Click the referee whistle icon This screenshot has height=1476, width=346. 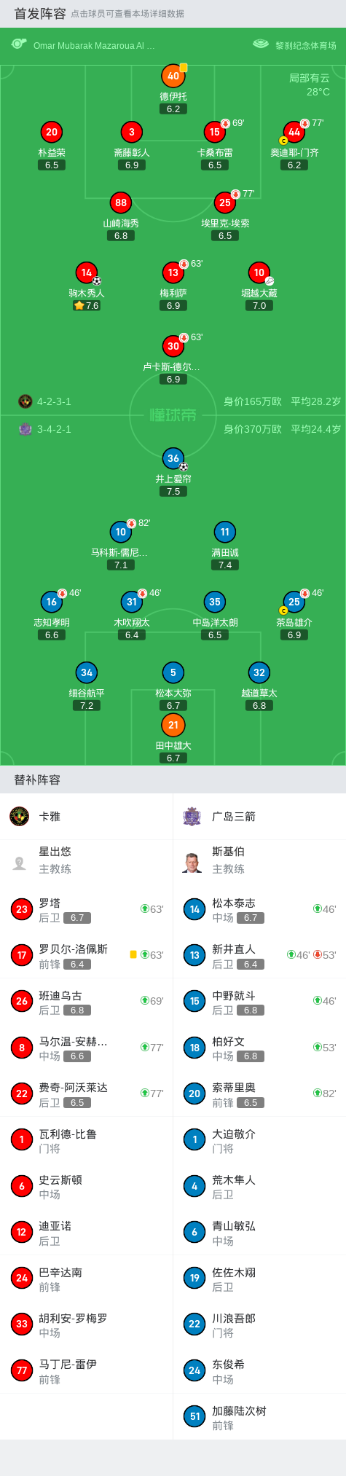pyautogui.click(x=19, y=44)
